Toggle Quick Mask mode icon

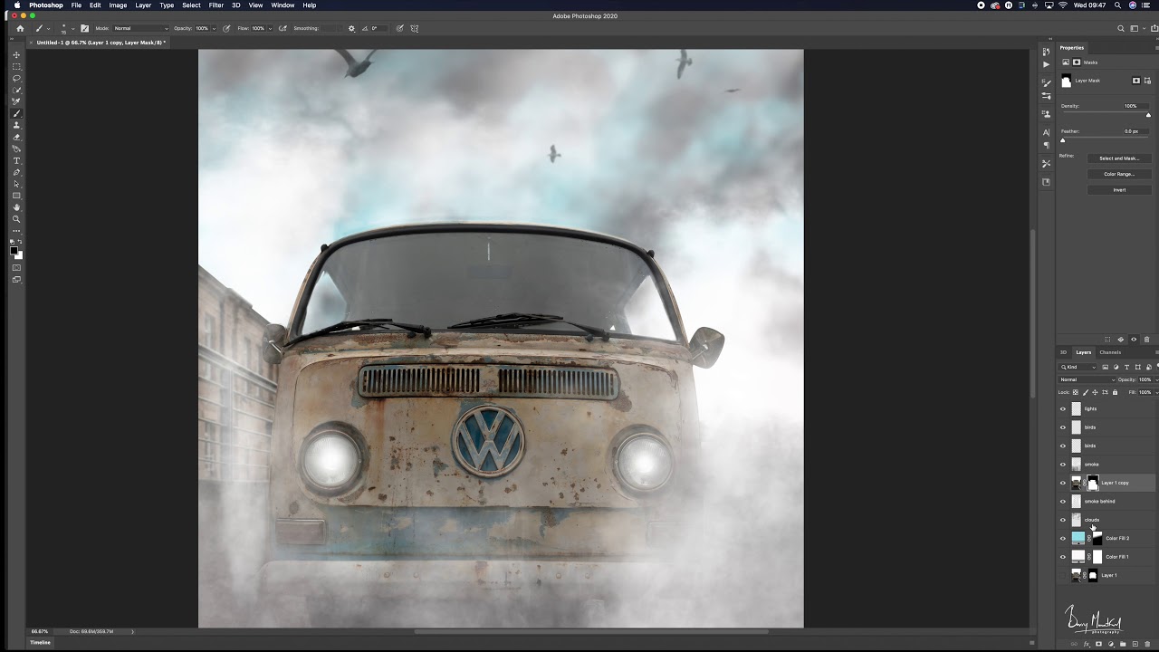click(x=16, y=268)
